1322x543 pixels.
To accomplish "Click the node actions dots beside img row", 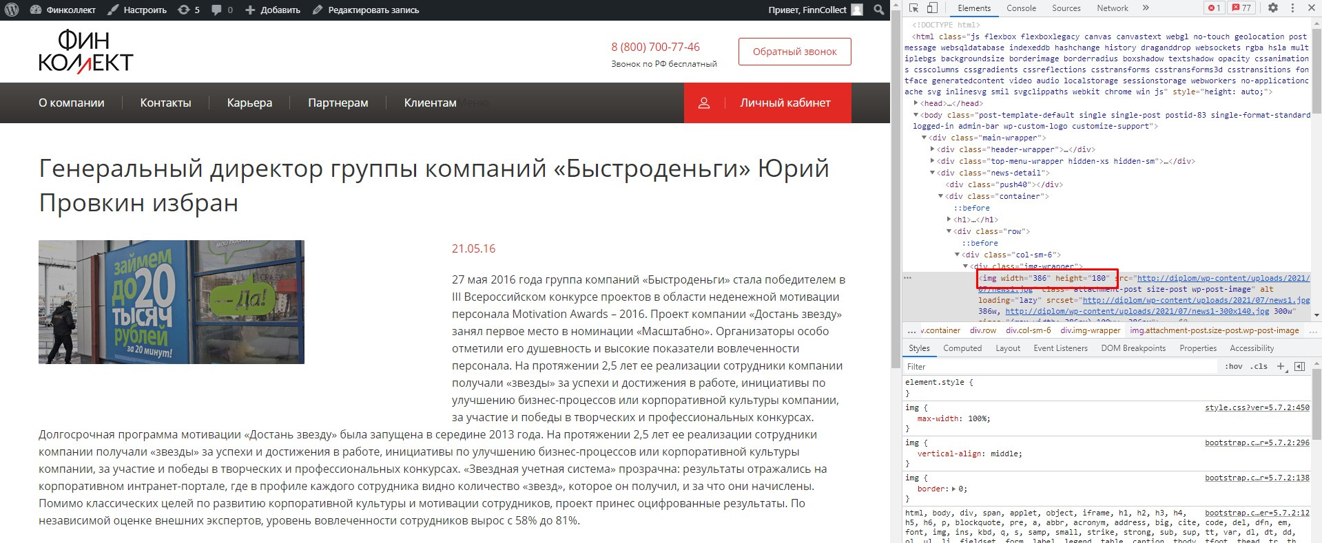I will [908, 278].
